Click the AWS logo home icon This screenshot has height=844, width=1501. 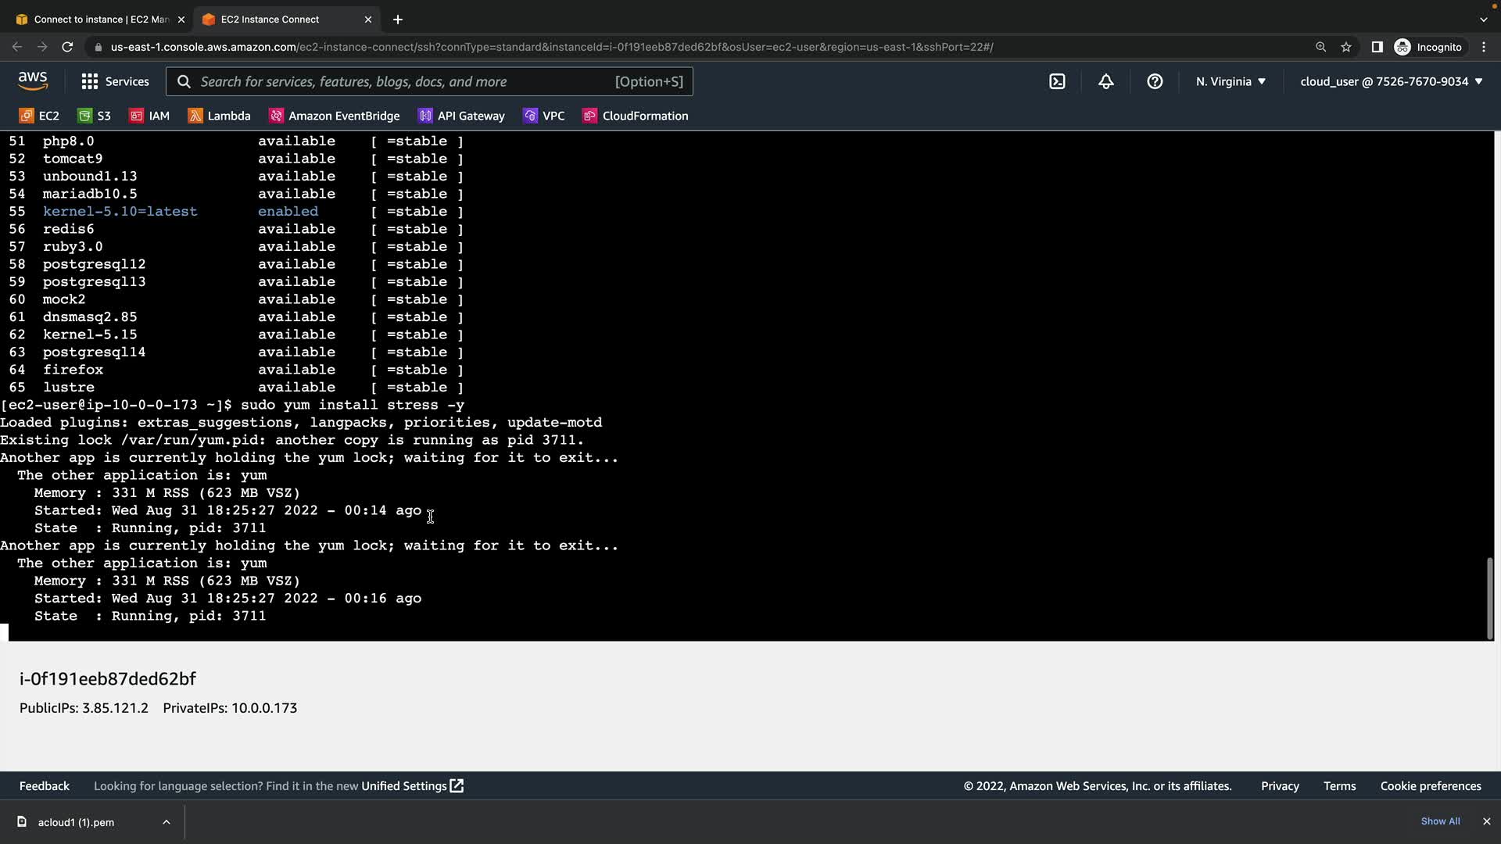click(33, 80)
